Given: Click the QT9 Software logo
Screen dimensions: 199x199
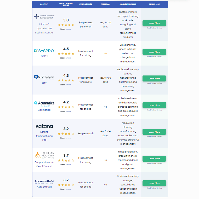Looking at the screenshot, I should tap(44, 77).
